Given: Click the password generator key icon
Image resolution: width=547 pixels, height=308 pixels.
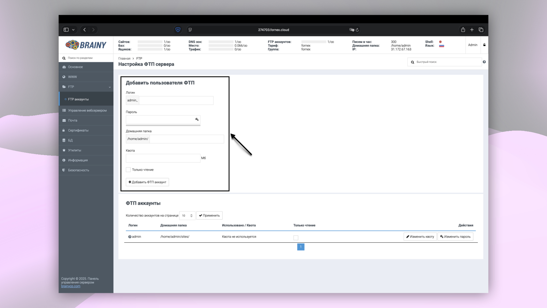Looking at the screenshot, I should coord(197,119).
